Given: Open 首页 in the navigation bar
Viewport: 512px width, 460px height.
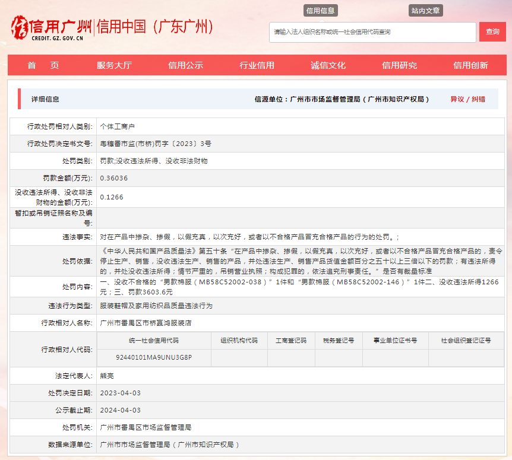Looking at the screenshot, I should point(43,65).
